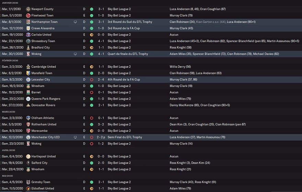The width and height of the screenshot is (302, 192).
Task: Click the Rotherham United club badge
Action: [28, 125]
